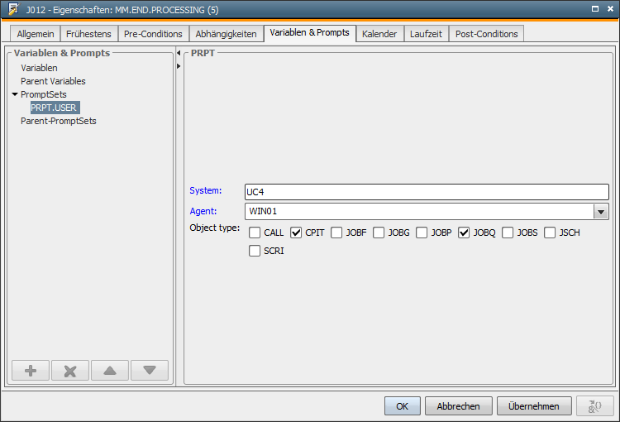620x422 pixels.
Task: Expand left panel with the right arrow splitter
Action: [179, 65]
